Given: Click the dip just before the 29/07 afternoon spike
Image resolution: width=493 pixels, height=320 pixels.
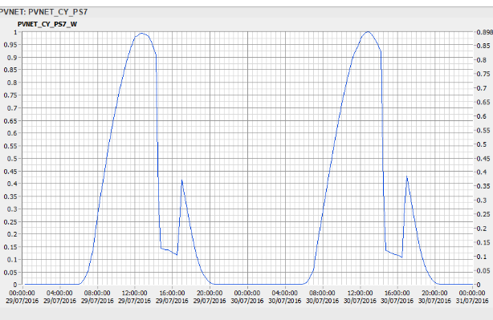Looking at the screenshot, I should pyautogui.click(x=177, y=255).
